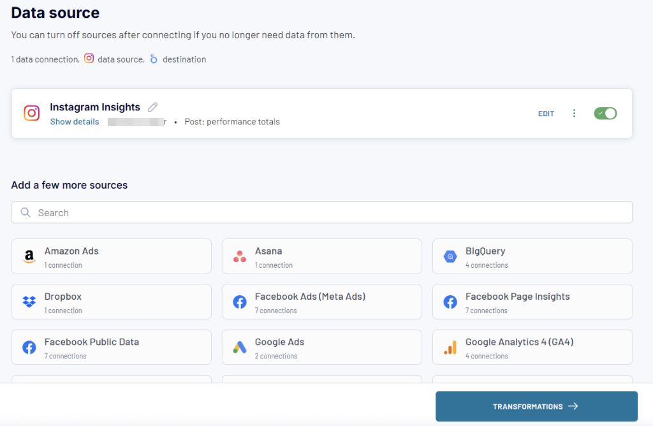This screenshot has height=426, width=653.
Task: Click the '4 connections' text under BigQuery
Action: click(x=487, y=265)
